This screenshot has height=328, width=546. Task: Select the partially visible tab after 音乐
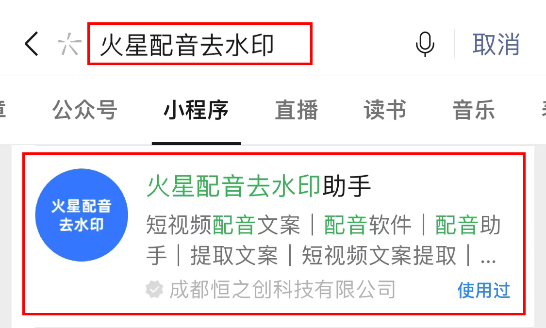(543, 110)
